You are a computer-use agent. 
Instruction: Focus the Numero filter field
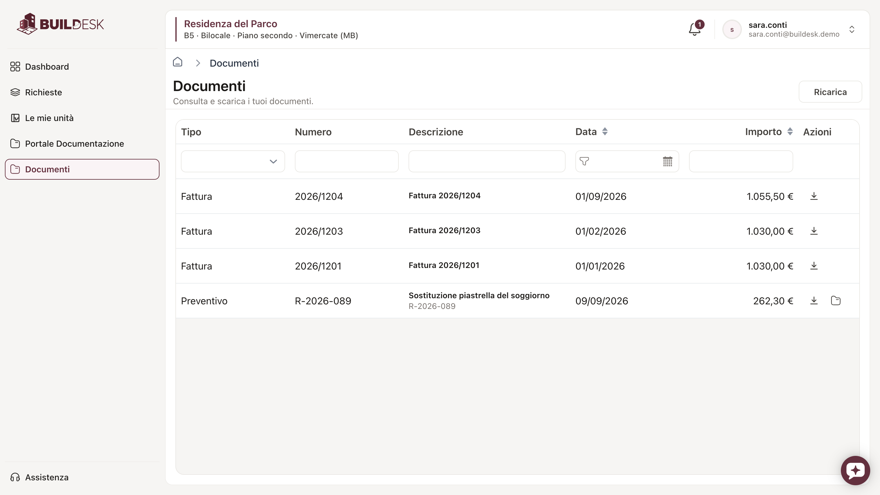click(346, 161)
